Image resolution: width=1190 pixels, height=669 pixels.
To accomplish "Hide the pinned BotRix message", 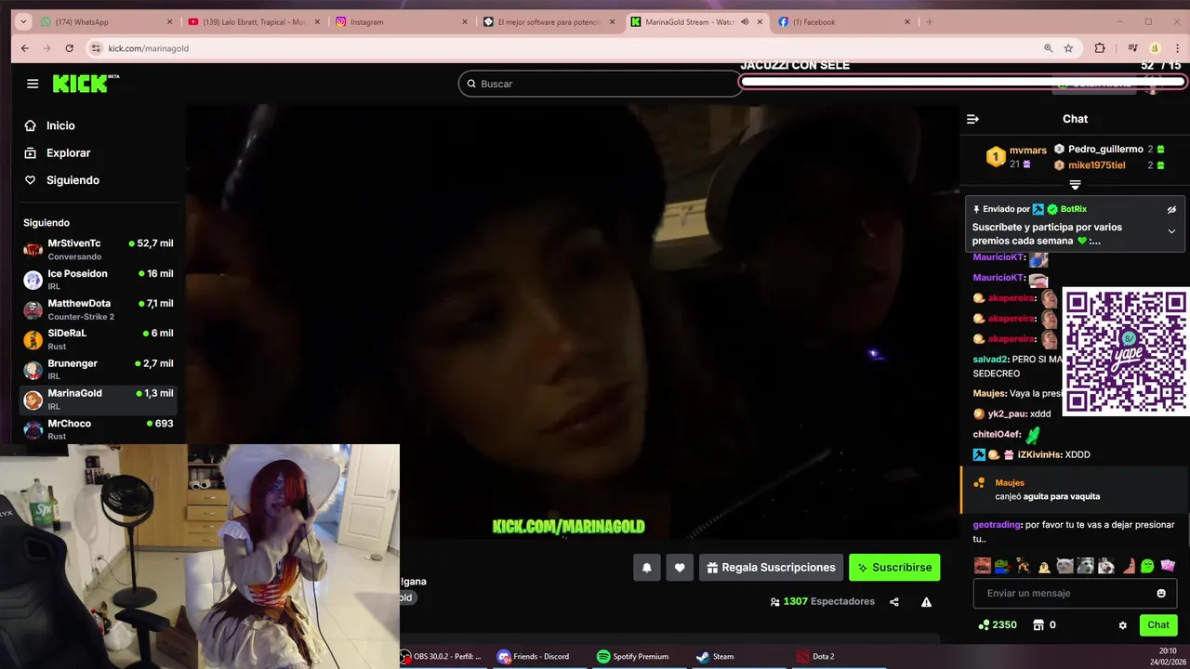I will [1171, 210].
